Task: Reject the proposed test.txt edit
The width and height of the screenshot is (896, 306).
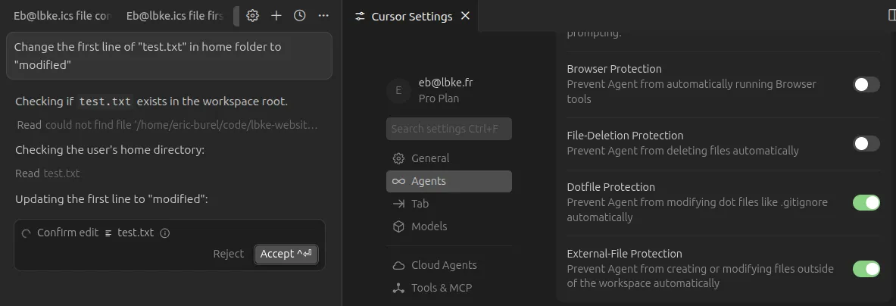Action: [228, 254]
